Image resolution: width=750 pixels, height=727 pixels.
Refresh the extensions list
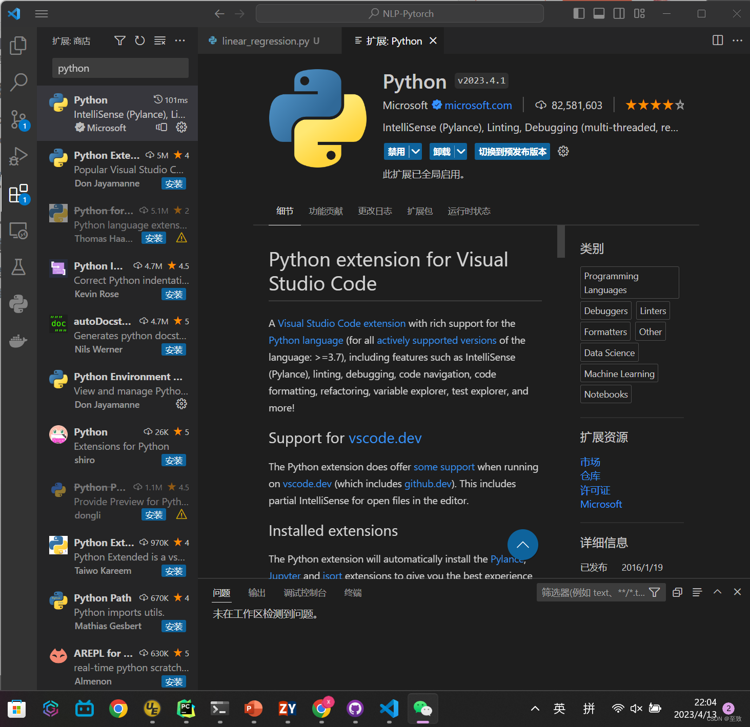pyautogui.click(x=140, y=40)
